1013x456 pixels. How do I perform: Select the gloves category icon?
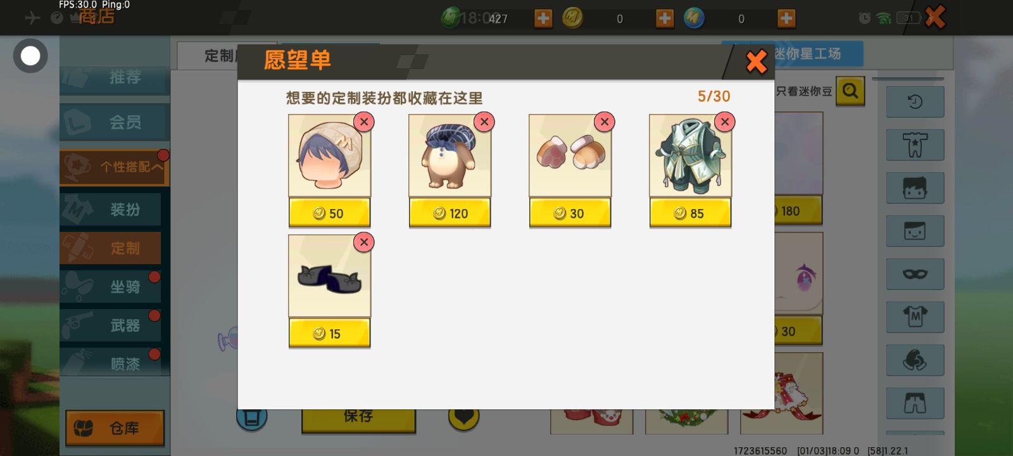click(915, 360)
